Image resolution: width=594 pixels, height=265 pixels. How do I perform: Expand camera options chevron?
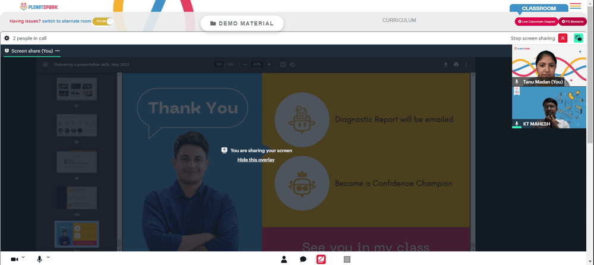point(23,257)
